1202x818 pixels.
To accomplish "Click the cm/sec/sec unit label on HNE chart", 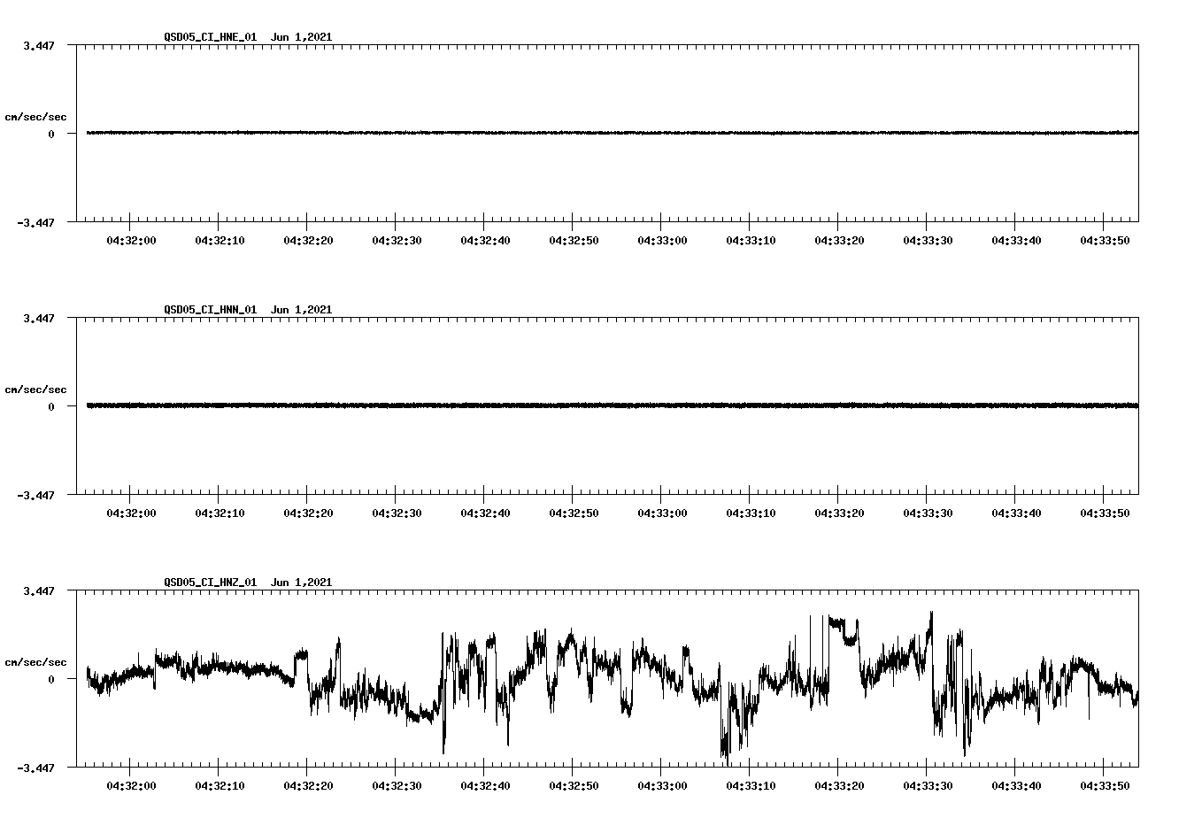I will (x=35, y=117).
